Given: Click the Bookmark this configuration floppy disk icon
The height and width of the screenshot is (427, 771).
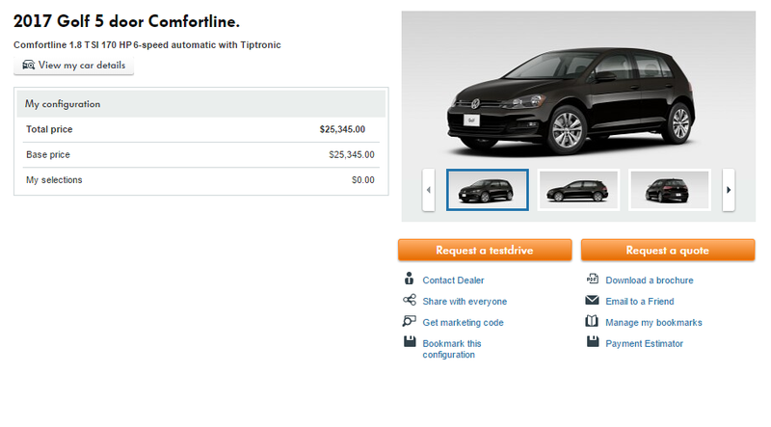Looking at the screenshot, I should pyautogui.click(x=410, y=341).
